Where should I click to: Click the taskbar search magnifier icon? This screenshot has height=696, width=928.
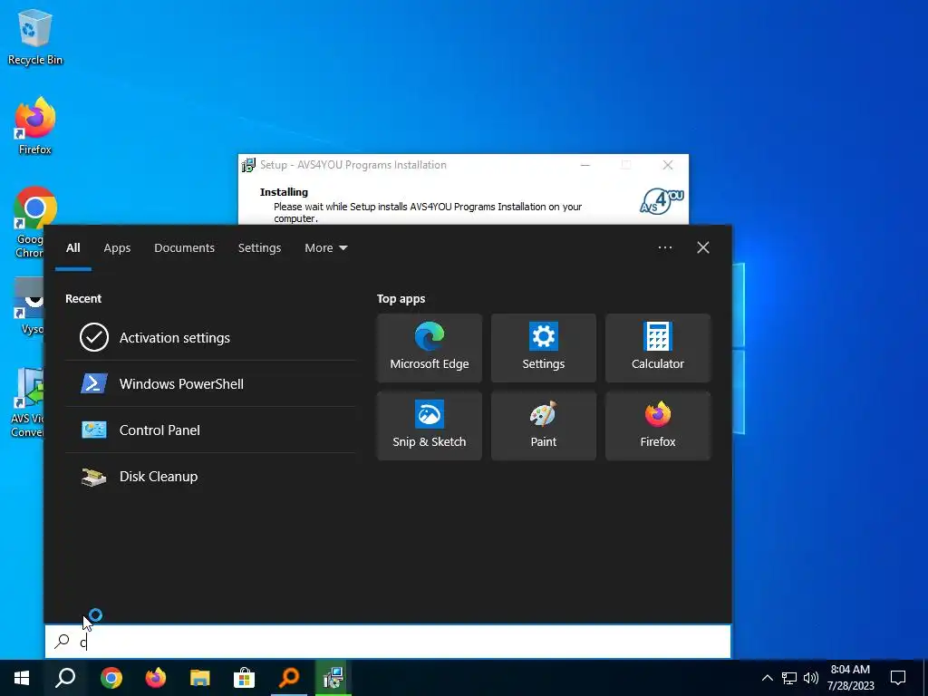pyautogui.click(x=65, y=678)
